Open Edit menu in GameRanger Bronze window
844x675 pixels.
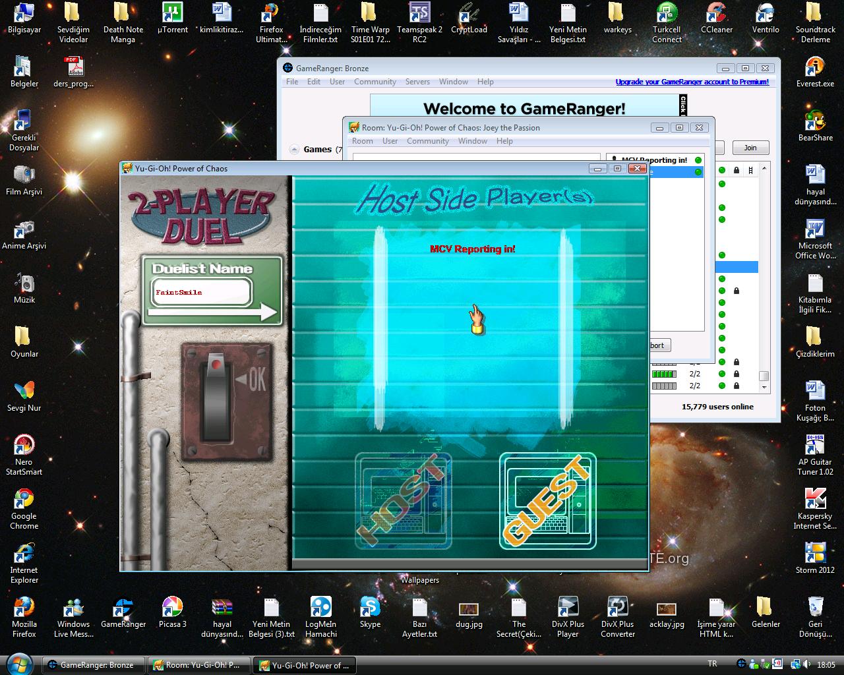pos(314,82)
